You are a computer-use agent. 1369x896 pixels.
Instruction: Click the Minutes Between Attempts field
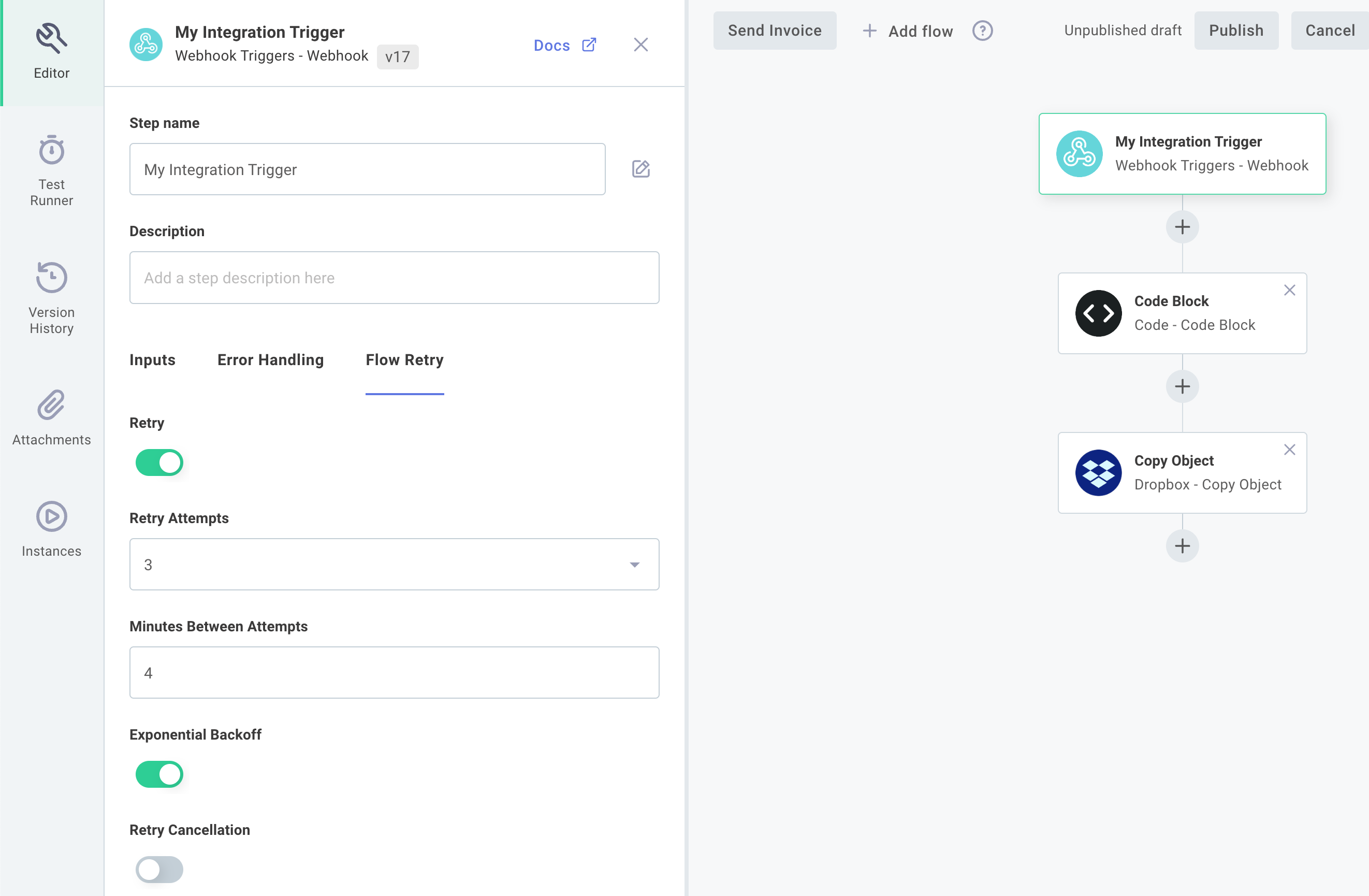coord(394,673)
